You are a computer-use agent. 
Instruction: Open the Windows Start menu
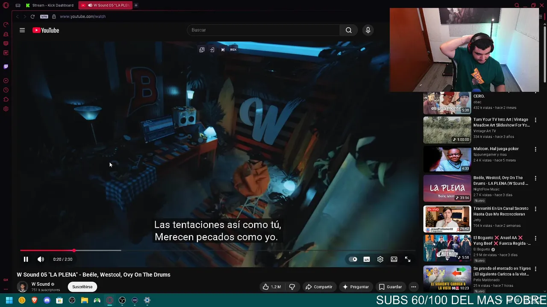[x=9, y=300]
